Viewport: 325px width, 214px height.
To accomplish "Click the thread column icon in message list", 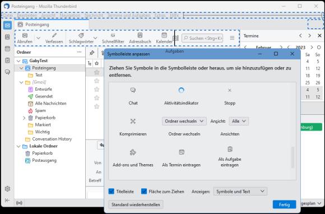I will 90,63.
